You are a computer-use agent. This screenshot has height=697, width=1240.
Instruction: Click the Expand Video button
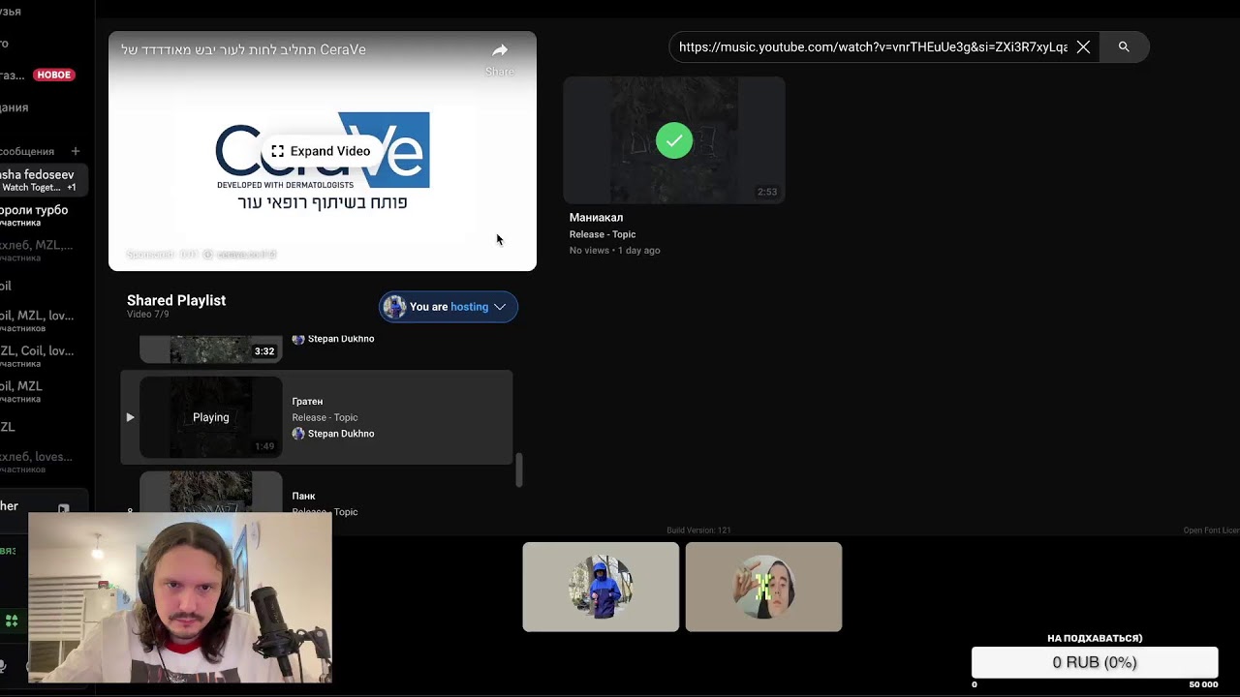click(321, 151)
